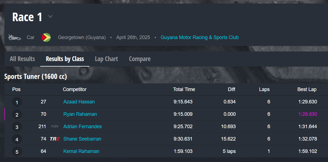Image resolution: width=328 pixels, height=162 pixels.
Task: Click the purple best lap time 1:28.830
Action: (x=308, y=114)
